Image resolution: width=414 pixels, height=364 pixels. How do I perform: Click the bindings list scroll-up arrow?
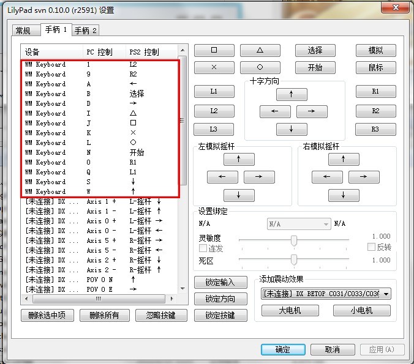pyautogui.click(x=183, y=50)
